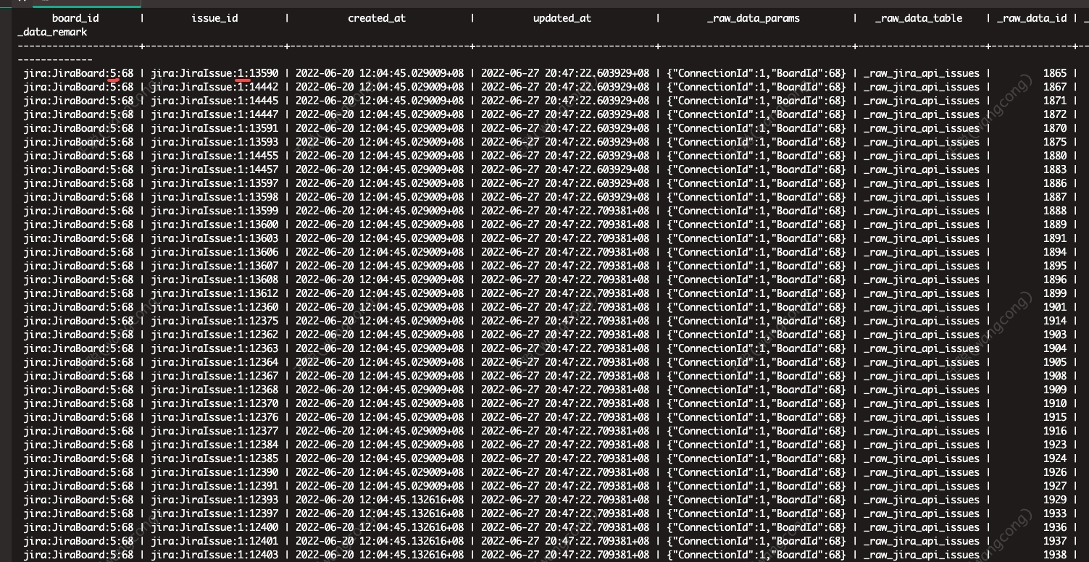This screenshot has height=562, width=1089.
Task: Click updated_at timestamp in the issue 13598 row
Action: tap(565, 197)
